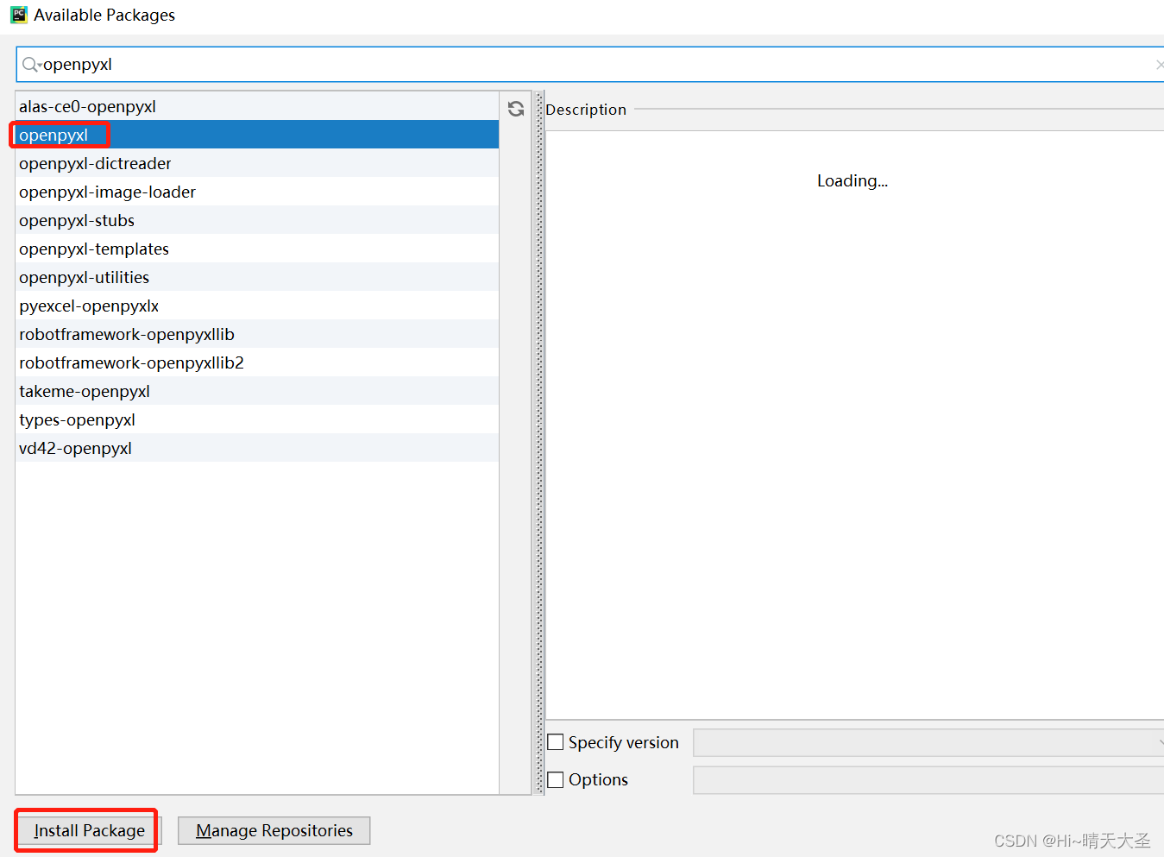Click the Install Package button

coord(89,830)
